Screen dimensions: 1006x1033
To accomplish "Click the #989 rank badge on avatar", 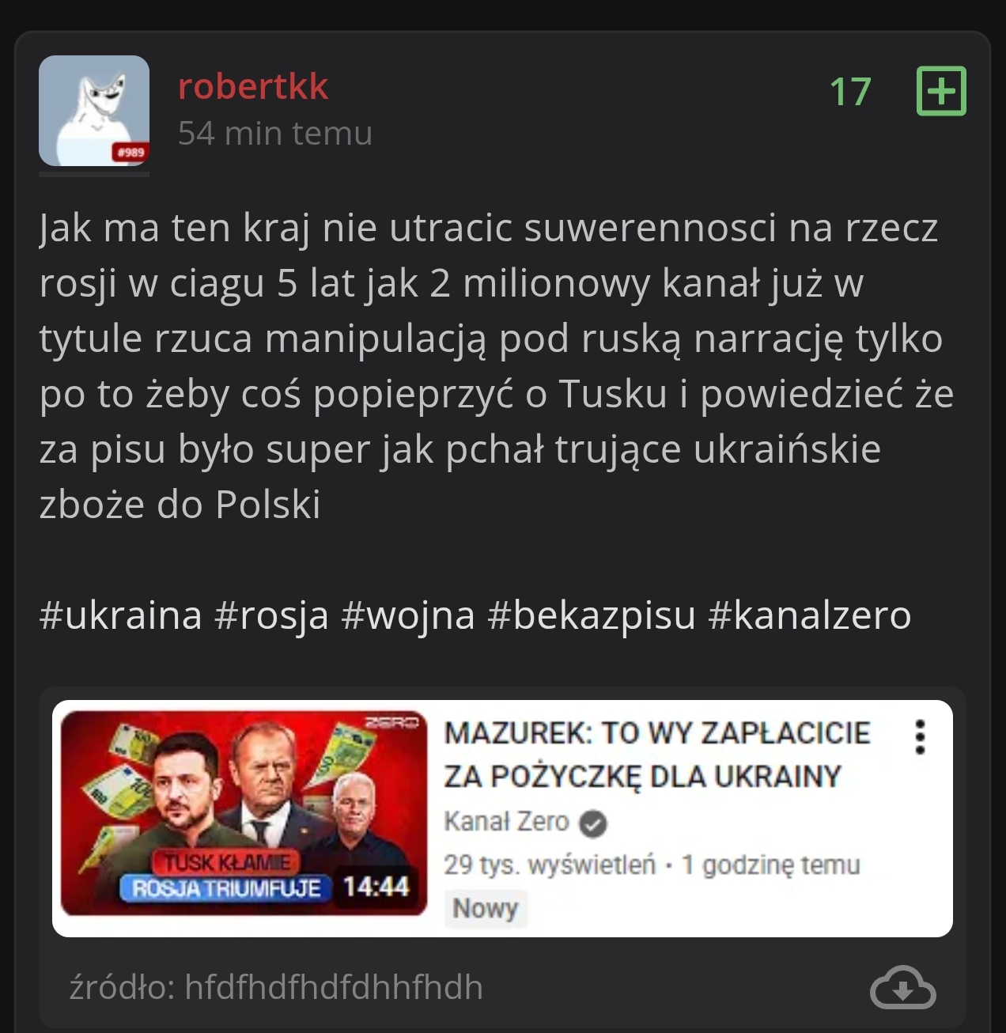I will click(x=130, y=152).
